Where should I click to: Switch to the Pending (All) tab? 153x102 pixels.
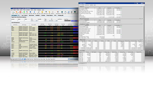pyautogui.click(x=60, y=15)
